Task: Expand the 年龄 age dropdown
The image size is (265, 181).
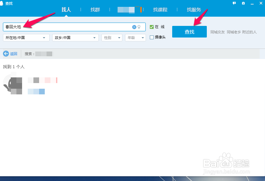Action: point(135,38)
